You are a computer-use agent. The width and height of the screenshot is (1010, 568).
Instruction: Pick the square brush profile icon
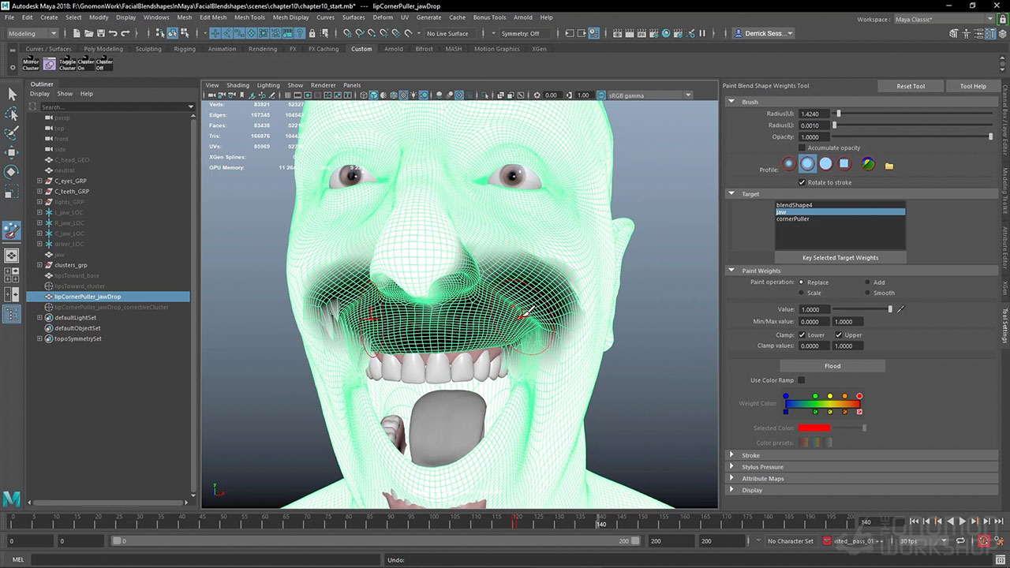[x=844, y=164]
